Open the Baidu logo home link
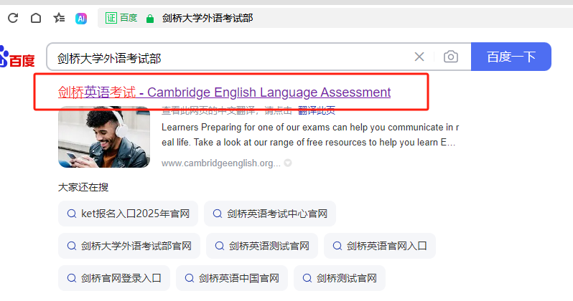Image resolution: width=573 pixels, height=301 pixels. 17,57
